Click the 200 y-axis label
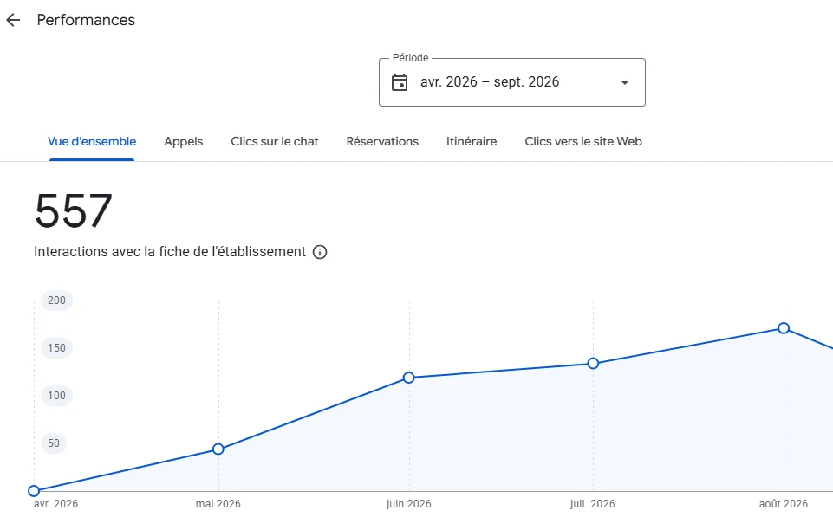 click(x=57, y=301)
